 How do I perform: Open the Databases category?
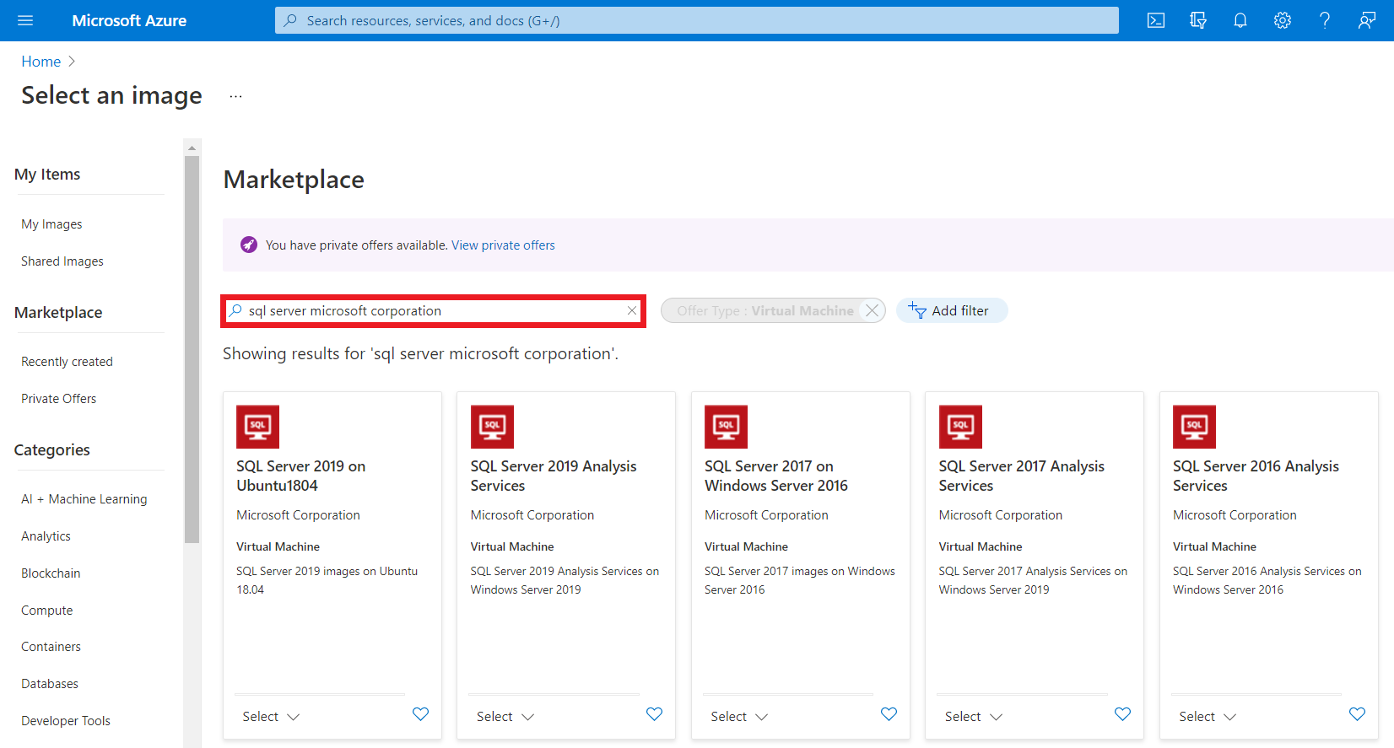pyautogui.click(x=50, y=684)
